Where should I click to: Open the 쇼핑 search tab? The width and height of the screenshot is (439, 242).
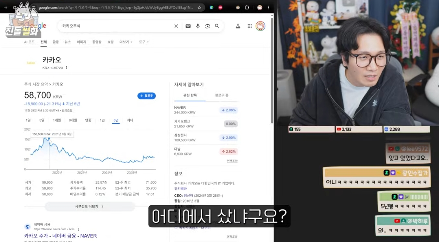pyautogui.click(x=110, y=42)
